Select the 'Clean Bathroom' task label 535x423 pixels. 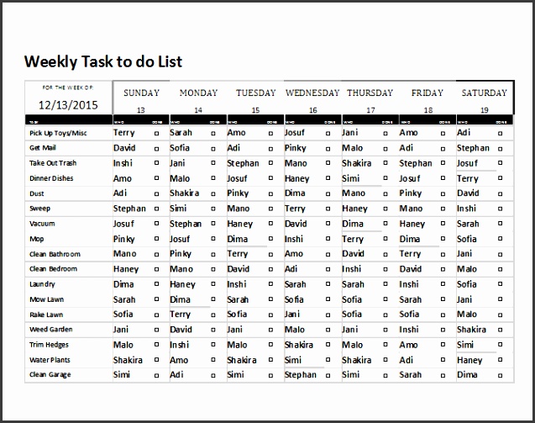[x=55, y=254]
